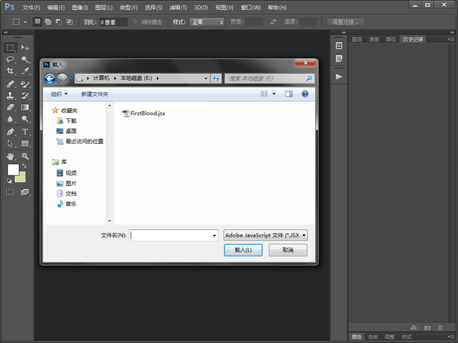Select the Eraser tool
Viewport: 458px width, 343px height.
click(x=10, y=108)
